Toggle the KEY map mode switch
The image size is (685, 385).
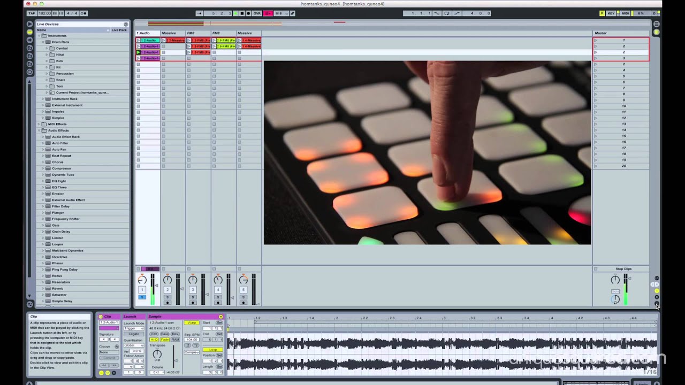(x=611, y=13)
